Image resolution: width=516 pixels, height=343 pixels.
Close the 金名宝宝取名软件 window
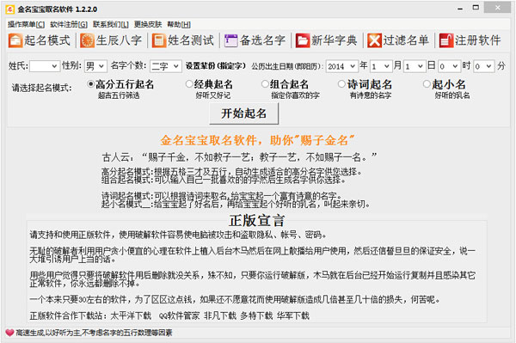click(498, 8)
